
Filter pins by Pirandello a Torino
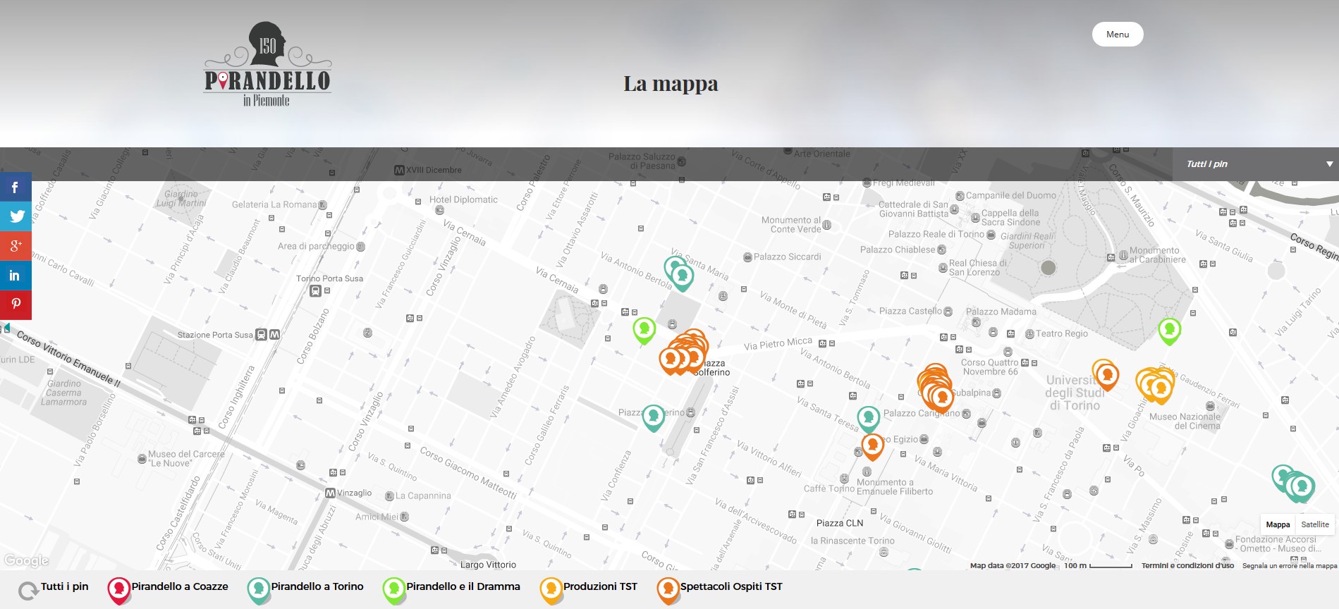(305, 589)
